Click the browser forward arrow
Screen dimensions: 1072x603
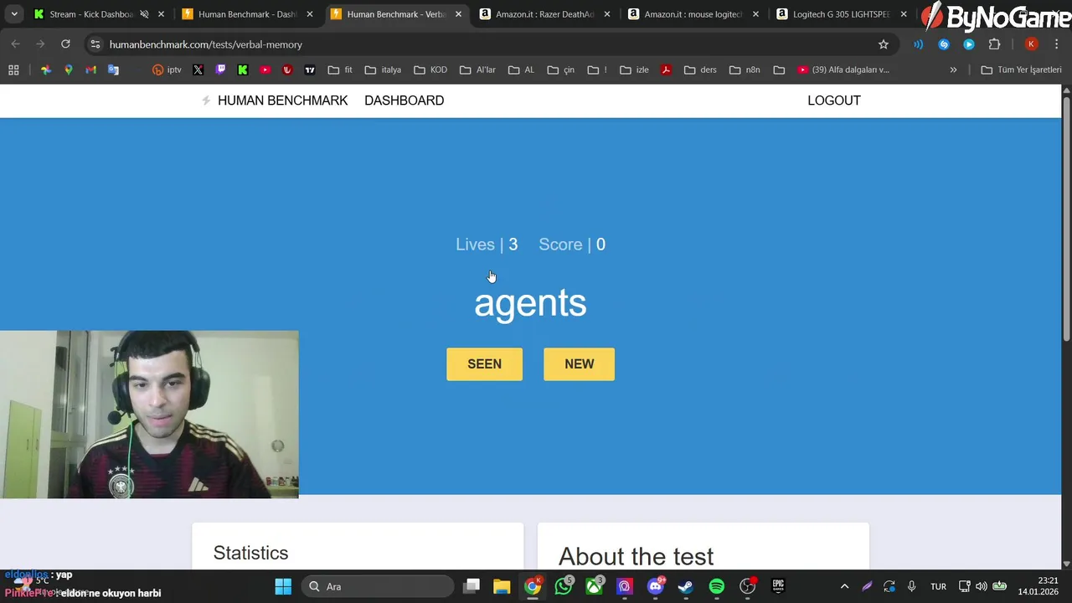pyautogui.click(x=40, y=44)
